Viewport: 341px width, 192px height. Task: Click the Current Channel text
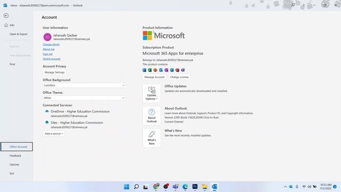pos(174,122)
